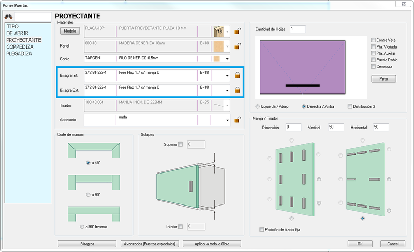Select handle position radio below horizontal diagram
This screenshot has width=414, height=252.
pyautogui.click(x=363, y=218)
